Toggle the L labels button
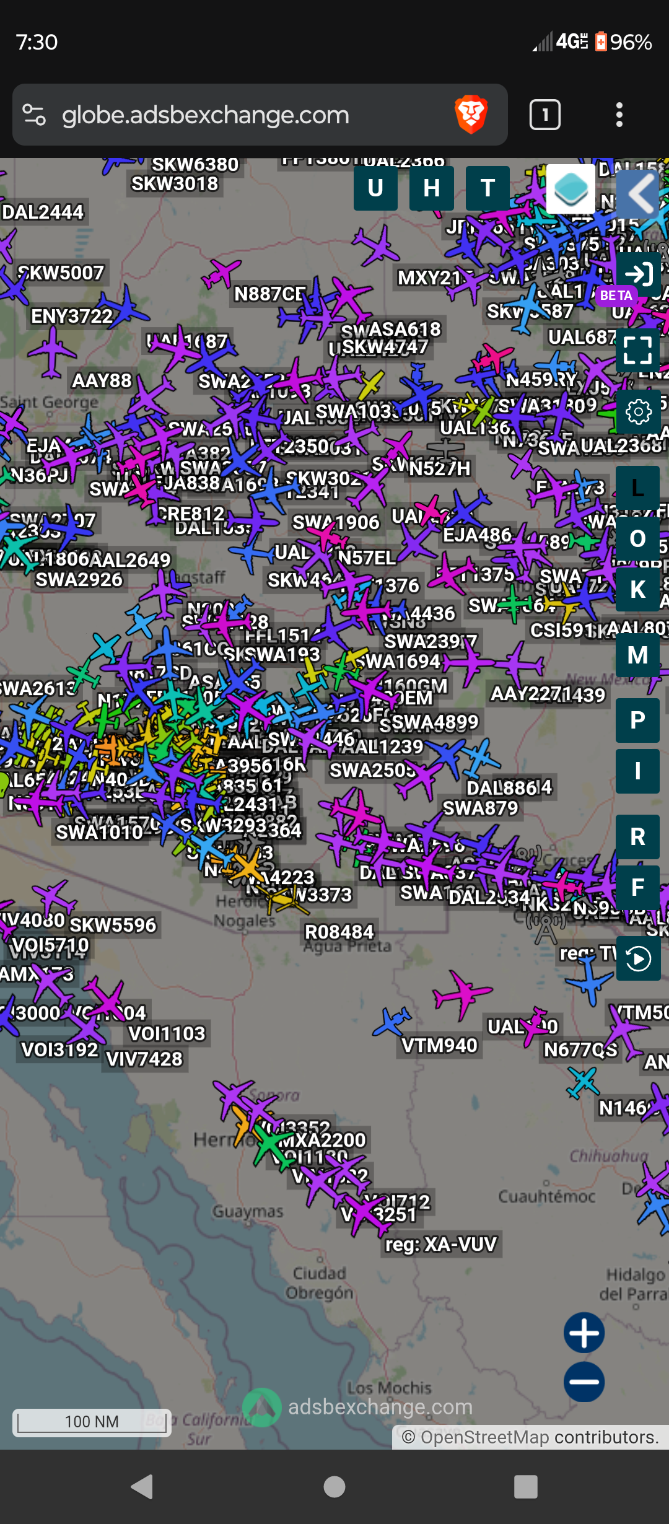This screenshot has height=1524, width=669. click(x=638, y=488)
